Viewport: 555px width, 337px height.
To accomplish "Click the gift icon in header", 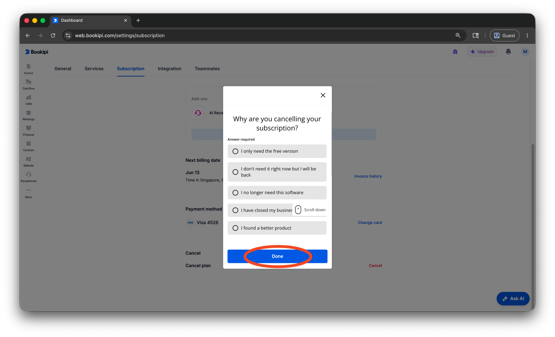I will coord(455,52).
